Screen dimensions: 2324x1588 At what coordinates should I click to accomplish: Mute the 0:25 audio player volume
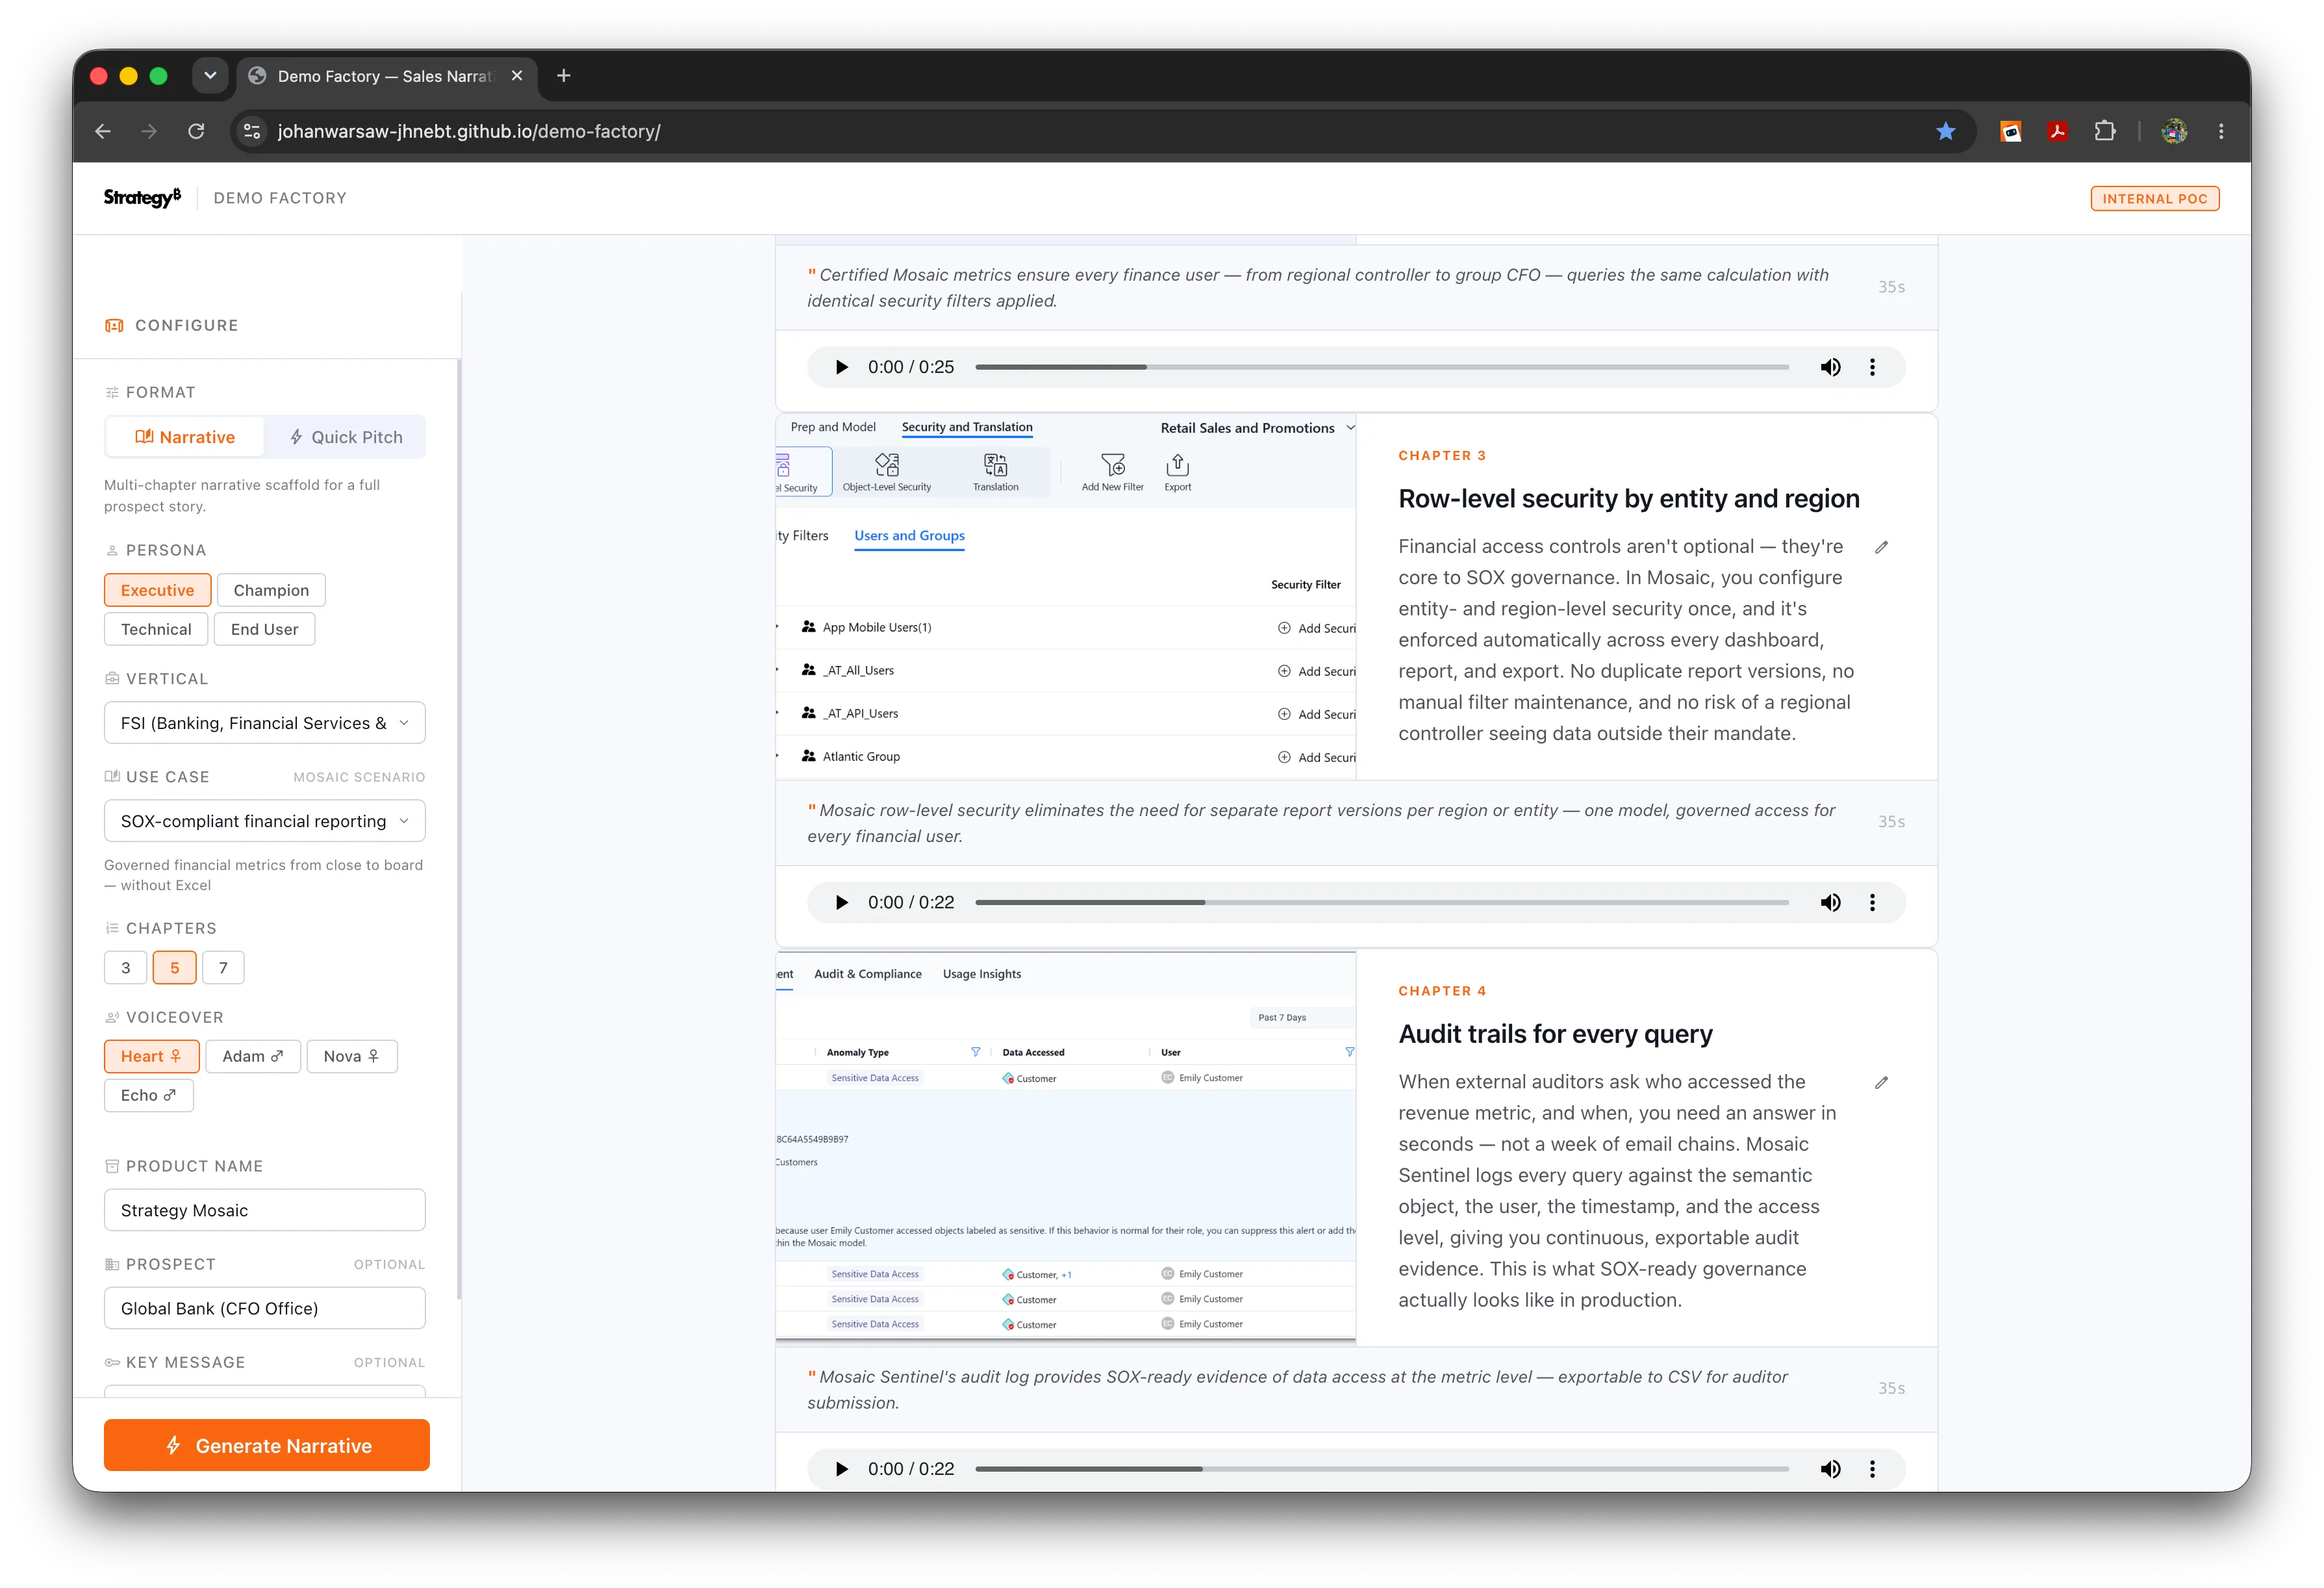[x=1830, y=367]
